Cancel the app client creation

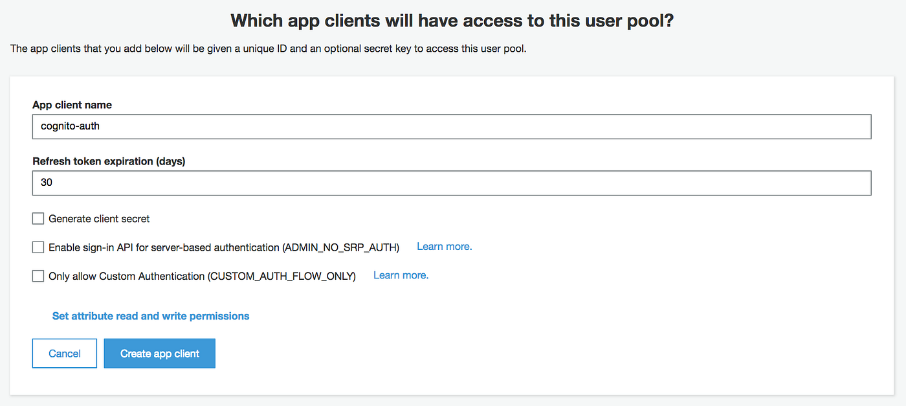click(64, 353)
